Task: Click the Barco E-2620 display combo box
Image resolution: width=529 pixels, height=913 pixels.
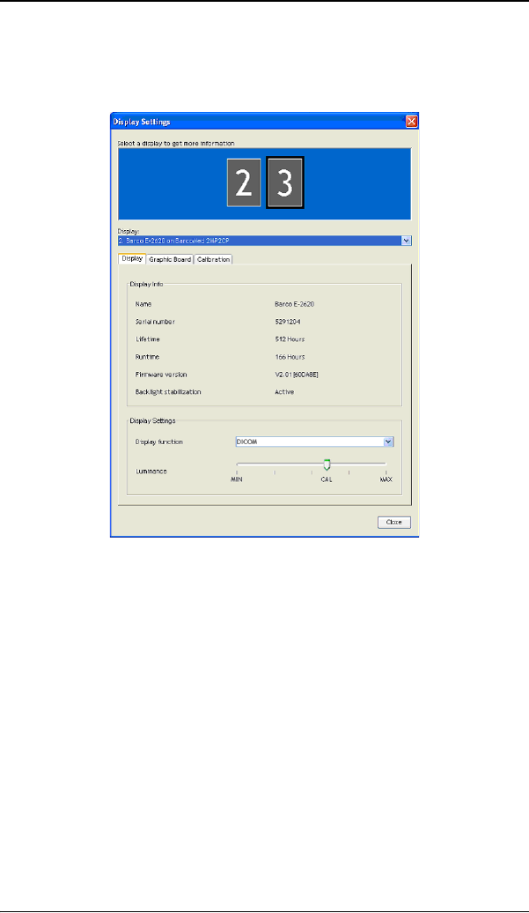Action: 264,241
